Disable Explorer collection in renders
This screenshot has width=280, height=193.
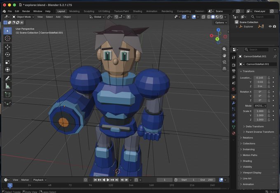pyautogui.click(x=275, y=26)
